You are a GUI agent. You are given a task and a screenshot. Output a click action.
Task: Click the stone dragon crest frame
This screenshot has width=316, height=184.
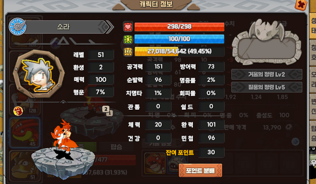266,42
